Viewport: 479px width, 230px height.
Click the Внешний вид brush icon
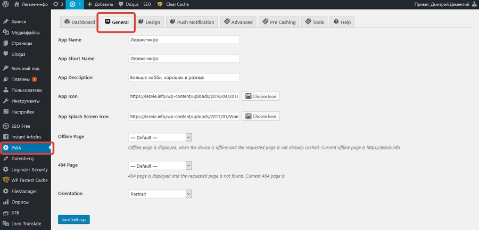tap(5, 69)
